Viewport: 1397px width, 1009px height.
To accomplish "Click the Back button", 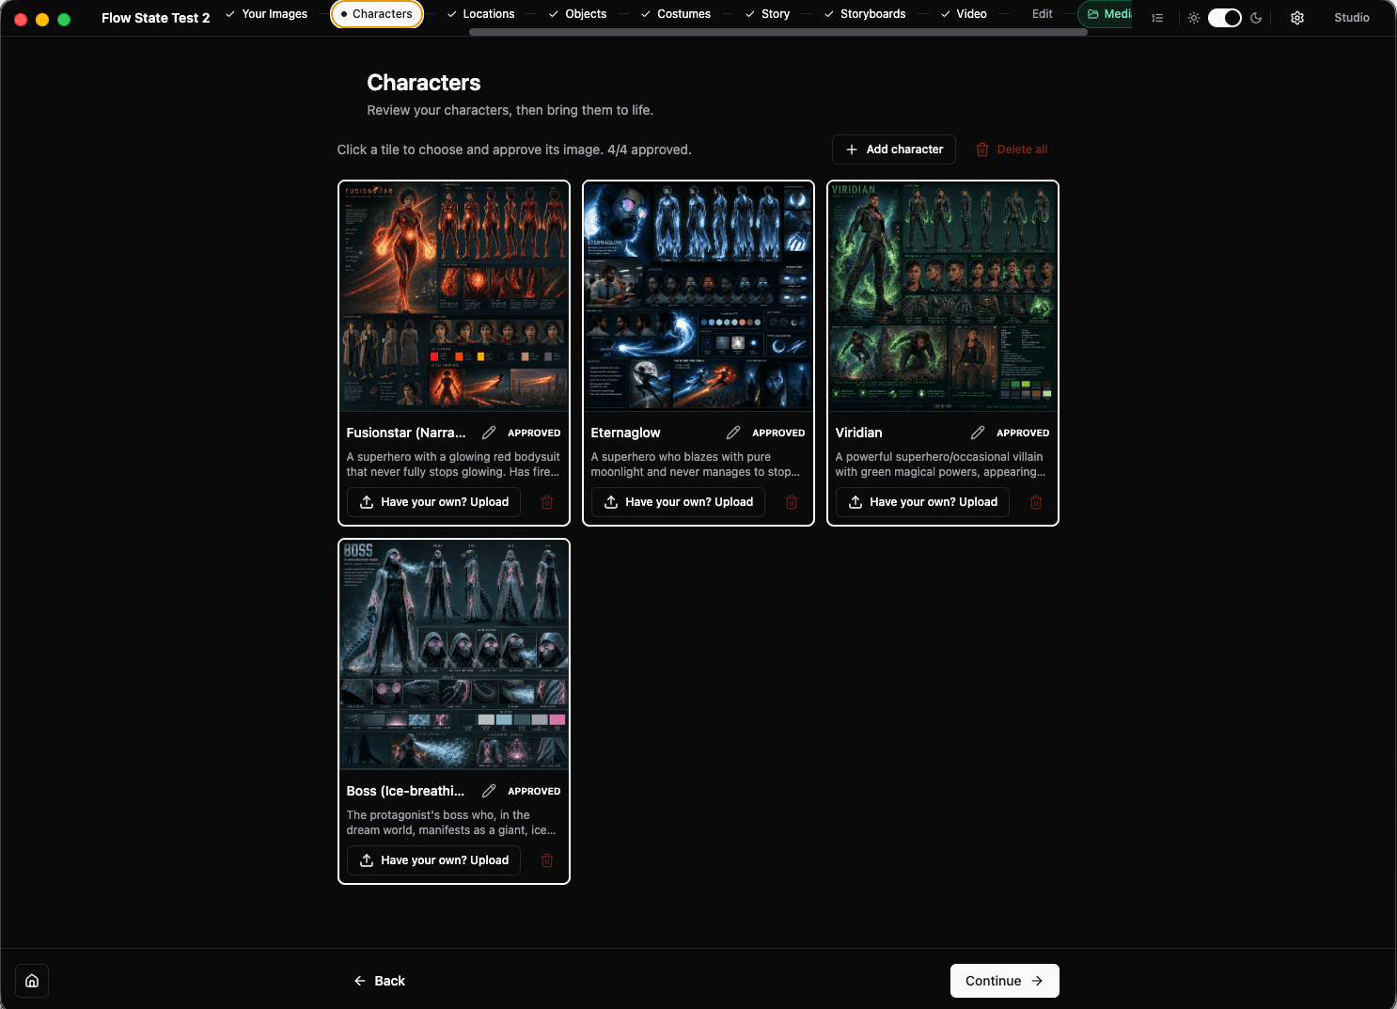I will point(380,981).
